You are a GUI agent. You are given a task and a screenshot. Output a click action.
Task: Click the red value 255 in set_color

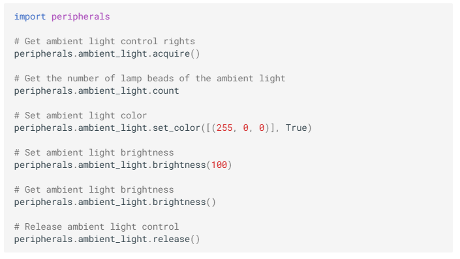click(224, 128)
